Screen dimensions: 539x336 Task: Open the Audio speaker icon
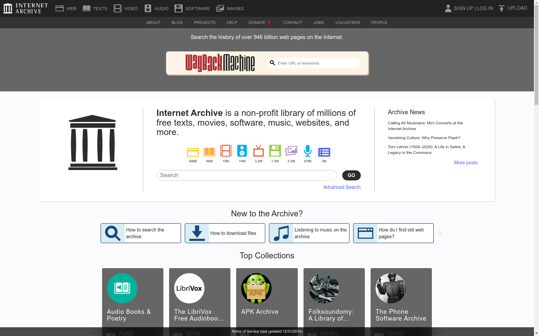point(148,8)
